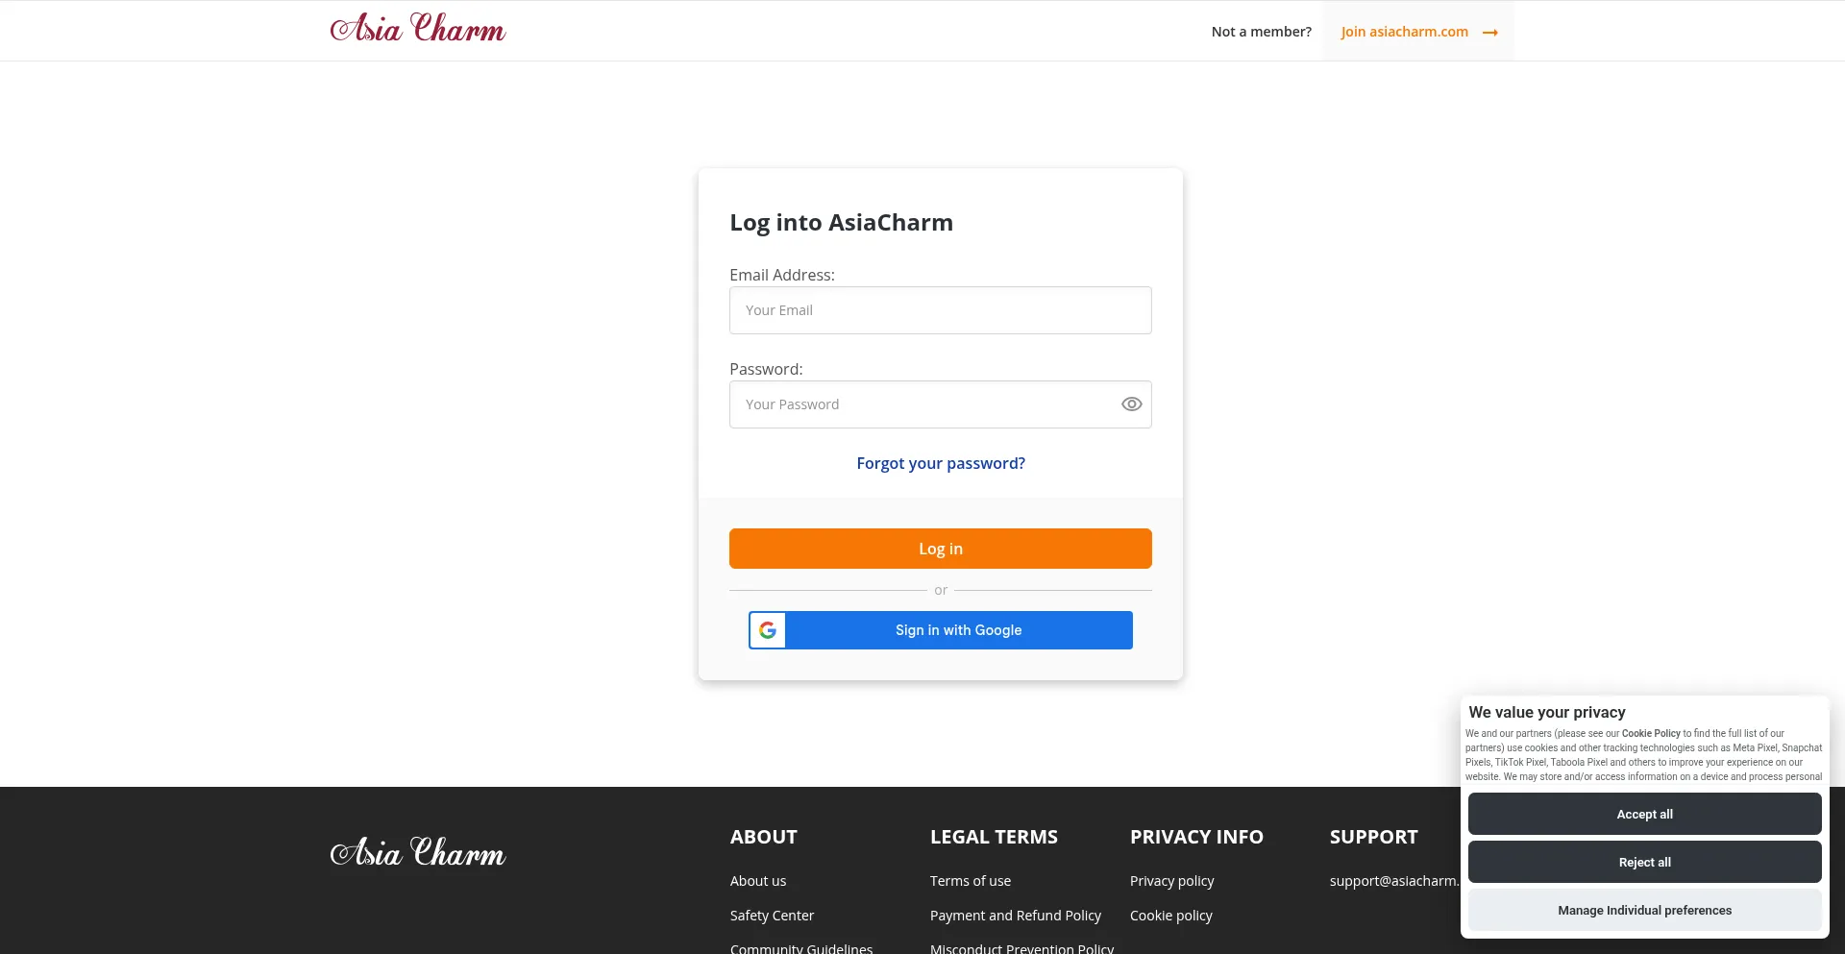
Task: Toggle password visibility eye icon
Action: pos(1132,404)
